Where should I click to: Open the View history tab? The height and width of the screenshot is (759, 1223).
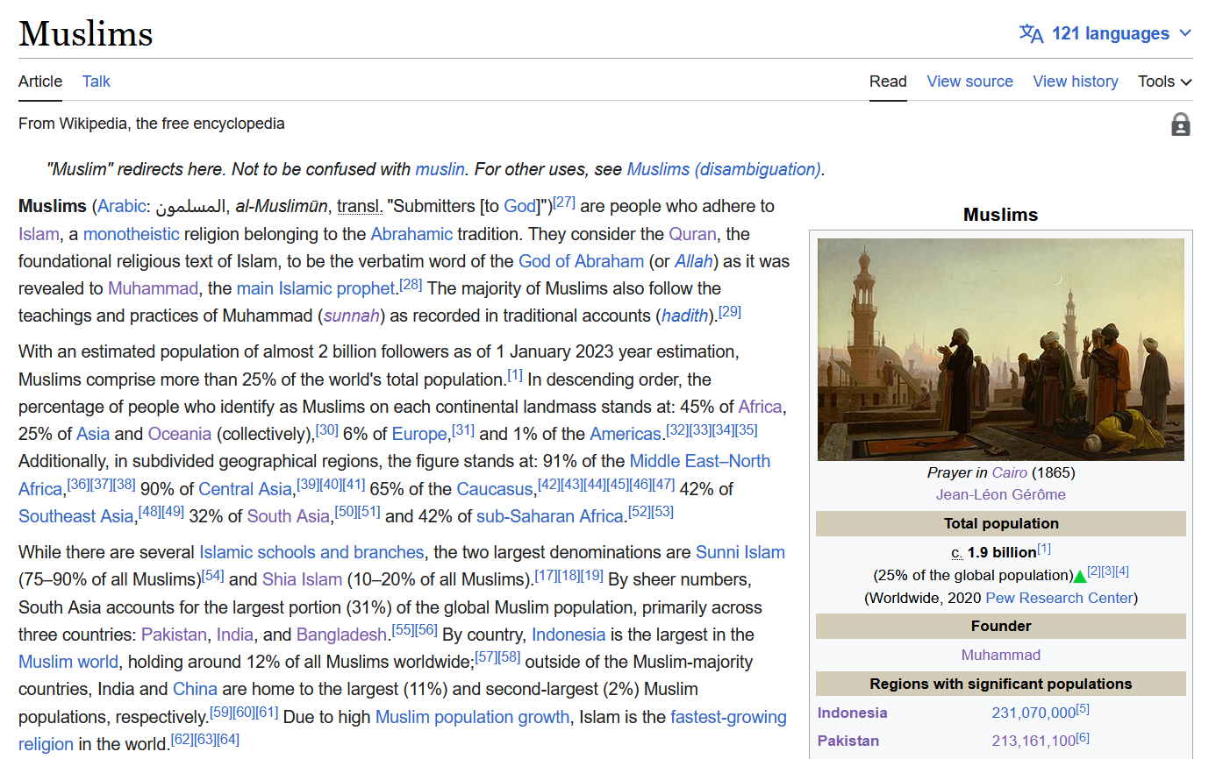click(1076, 82)
